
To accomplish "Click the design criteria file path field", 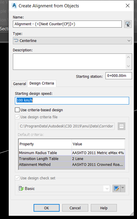I will (66, 126).
